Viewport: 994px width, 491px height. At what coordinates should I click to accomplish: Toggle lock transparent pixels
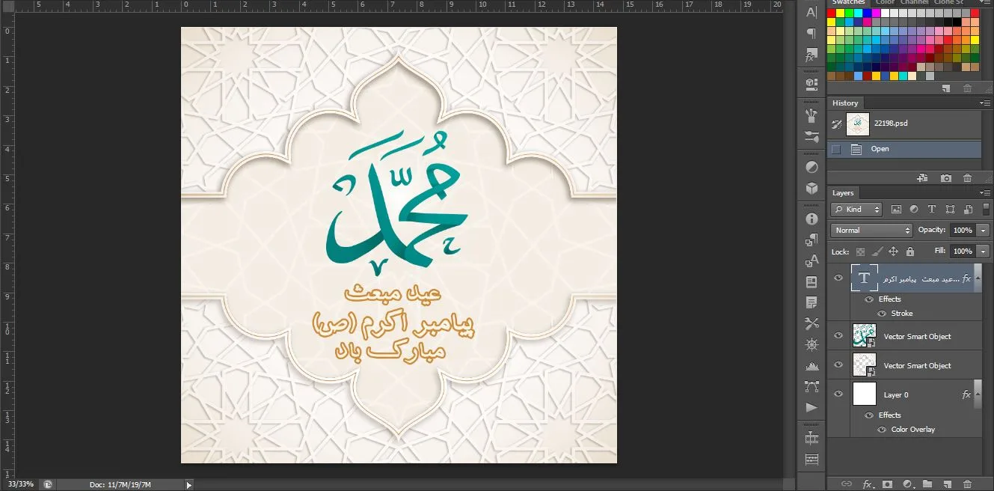[x=860, y=251]
